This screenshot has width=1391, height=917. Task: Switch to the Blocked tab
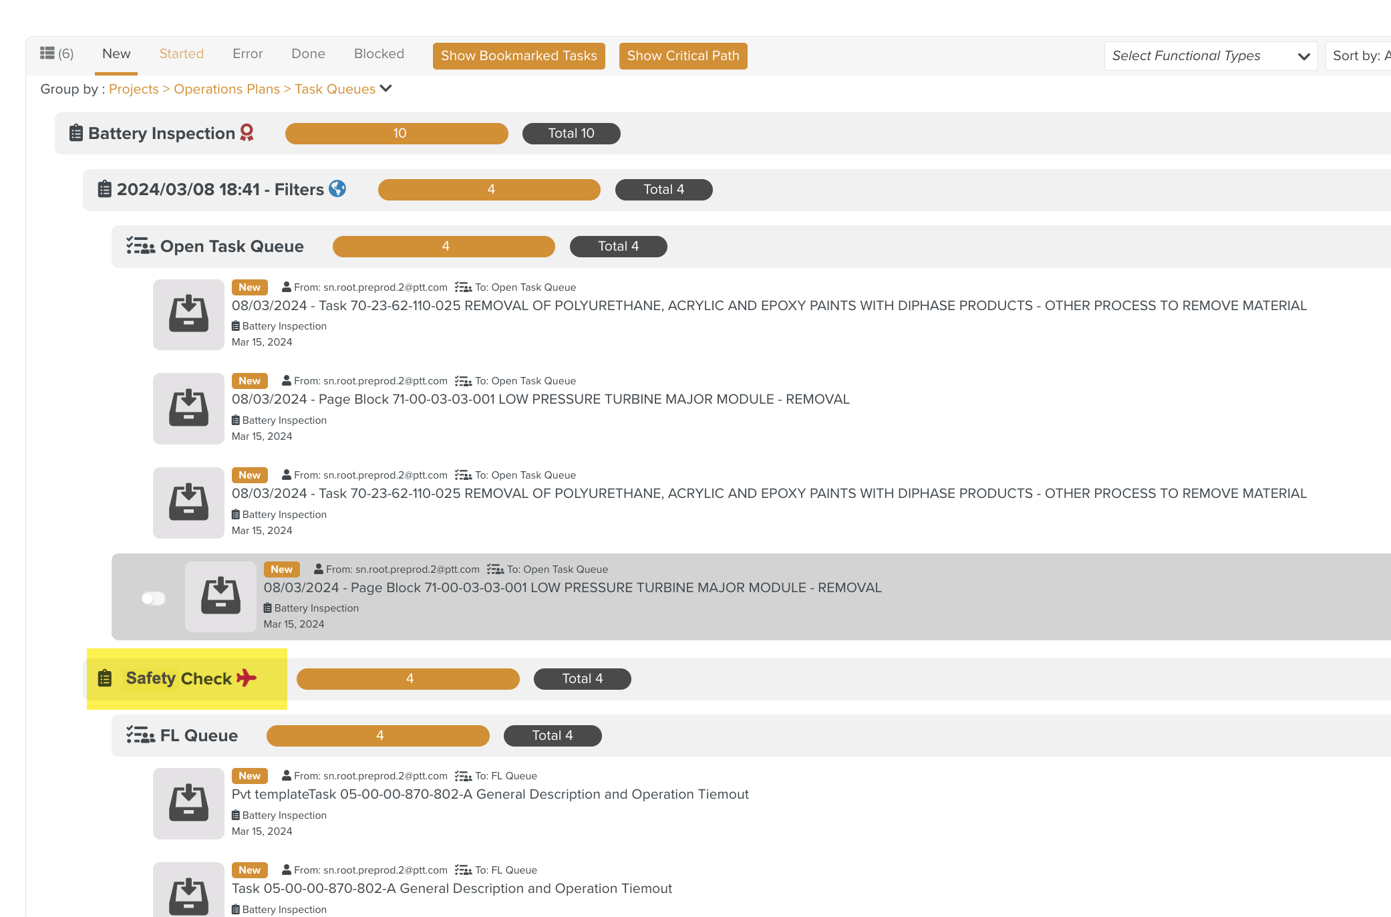[379, 53]
